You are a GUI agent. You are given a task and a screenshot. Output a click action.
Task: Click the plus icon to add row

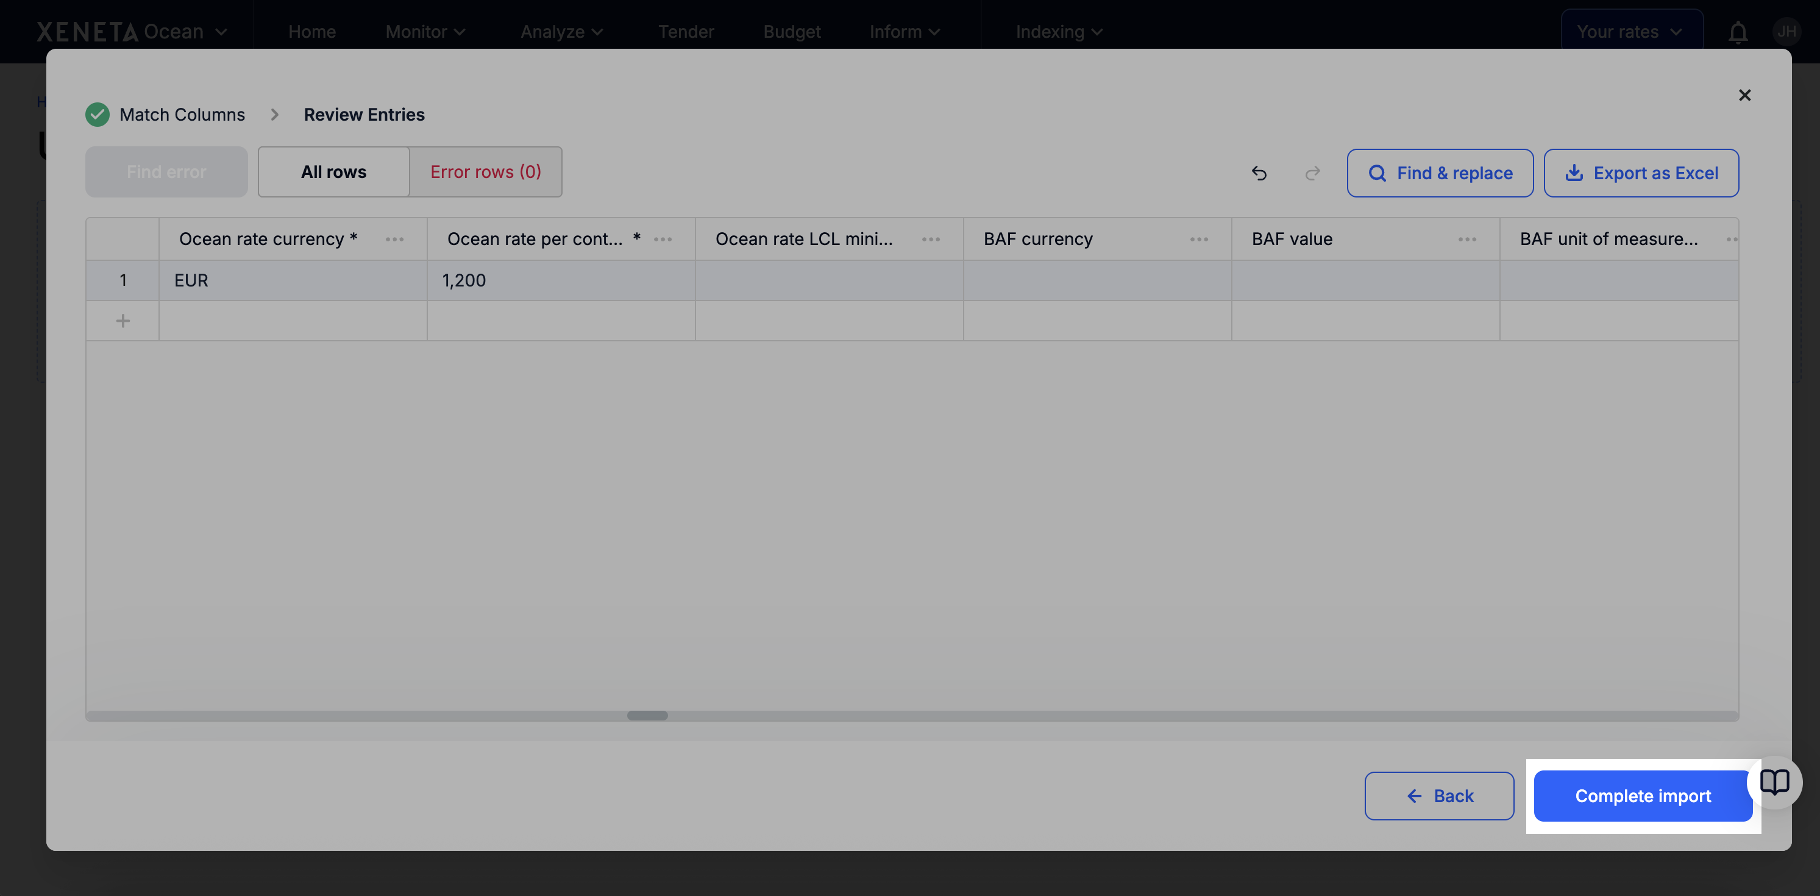123,321
